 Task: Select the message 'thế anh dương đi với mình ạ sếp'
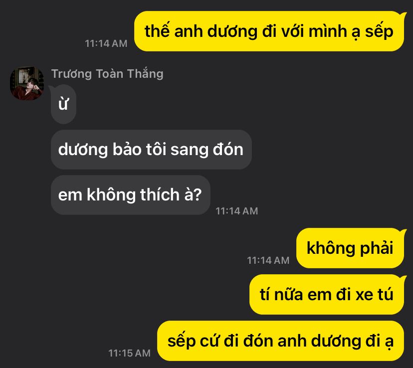[x=269, y=31]
